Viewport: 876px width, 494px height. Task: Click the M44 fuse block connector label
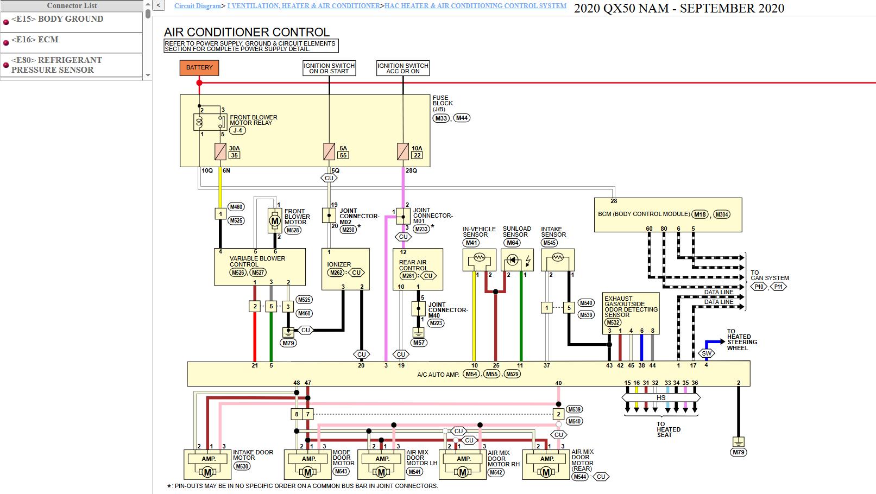pos(462,118)
